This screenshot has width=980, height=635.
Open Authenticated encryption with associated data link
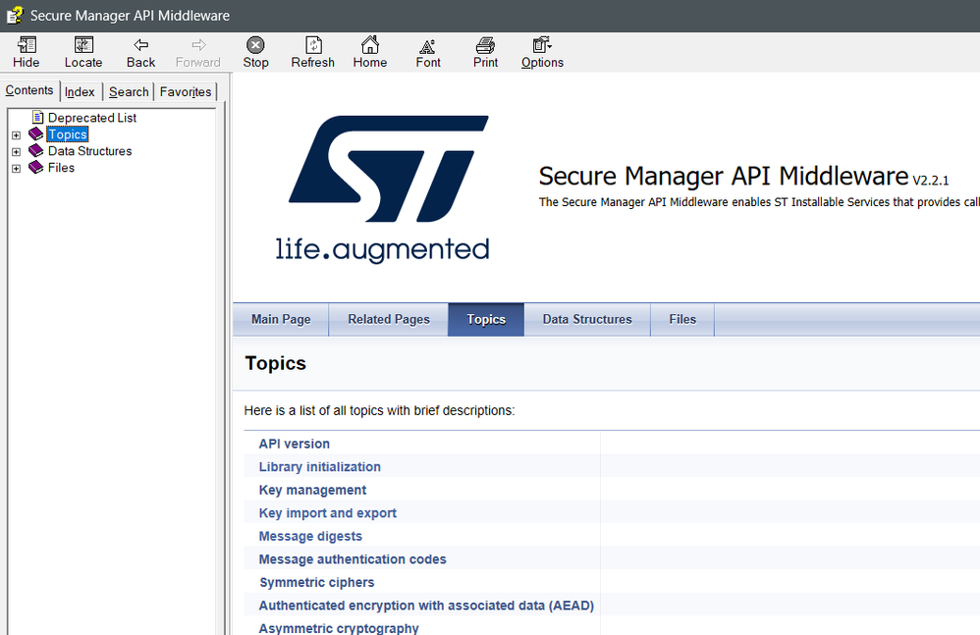point(426,606)
